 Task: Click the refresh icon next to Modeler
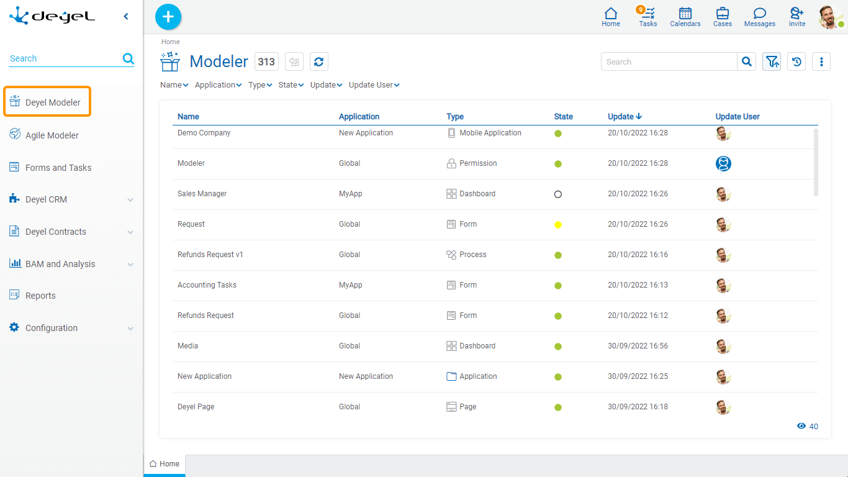point(319,61)
